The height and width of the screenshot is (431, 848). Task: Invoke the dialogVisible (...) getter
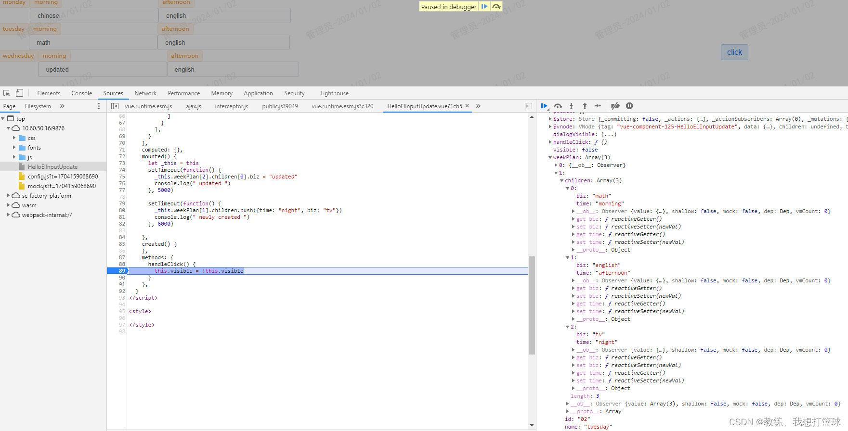(x=609, y=135)
